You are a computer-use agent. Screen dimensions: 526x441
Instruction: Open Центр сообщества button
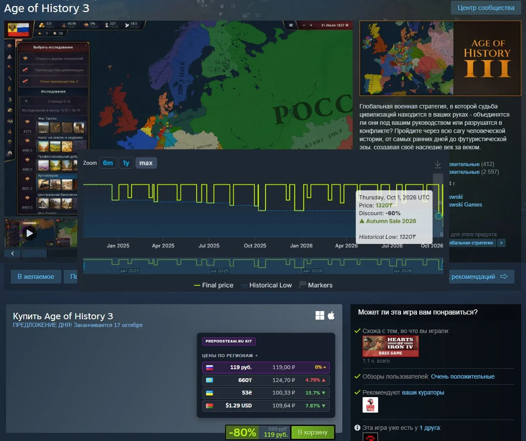[486, 8]
